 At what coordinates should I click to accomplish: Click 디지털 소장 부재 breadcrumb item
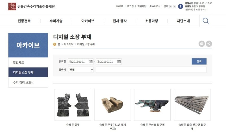tap(86, 44)
